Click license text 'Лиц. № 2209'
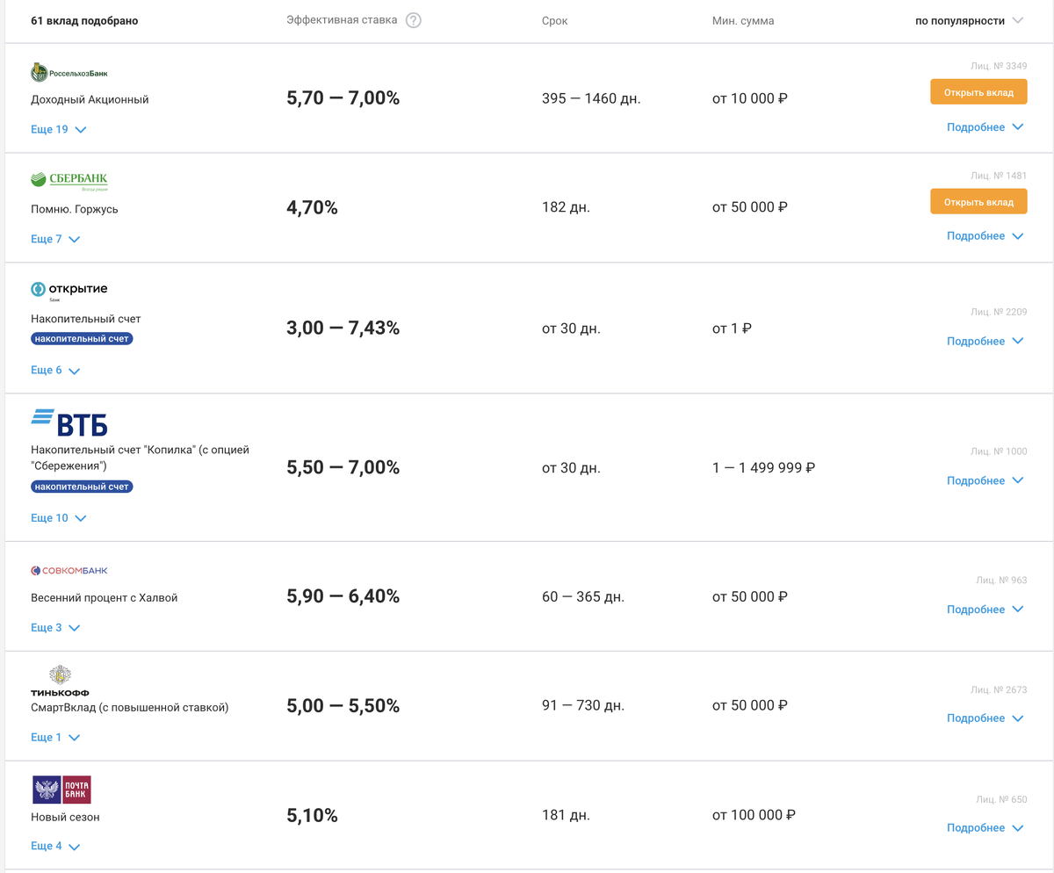This screenshot has height=873, width=1054. 999,312
